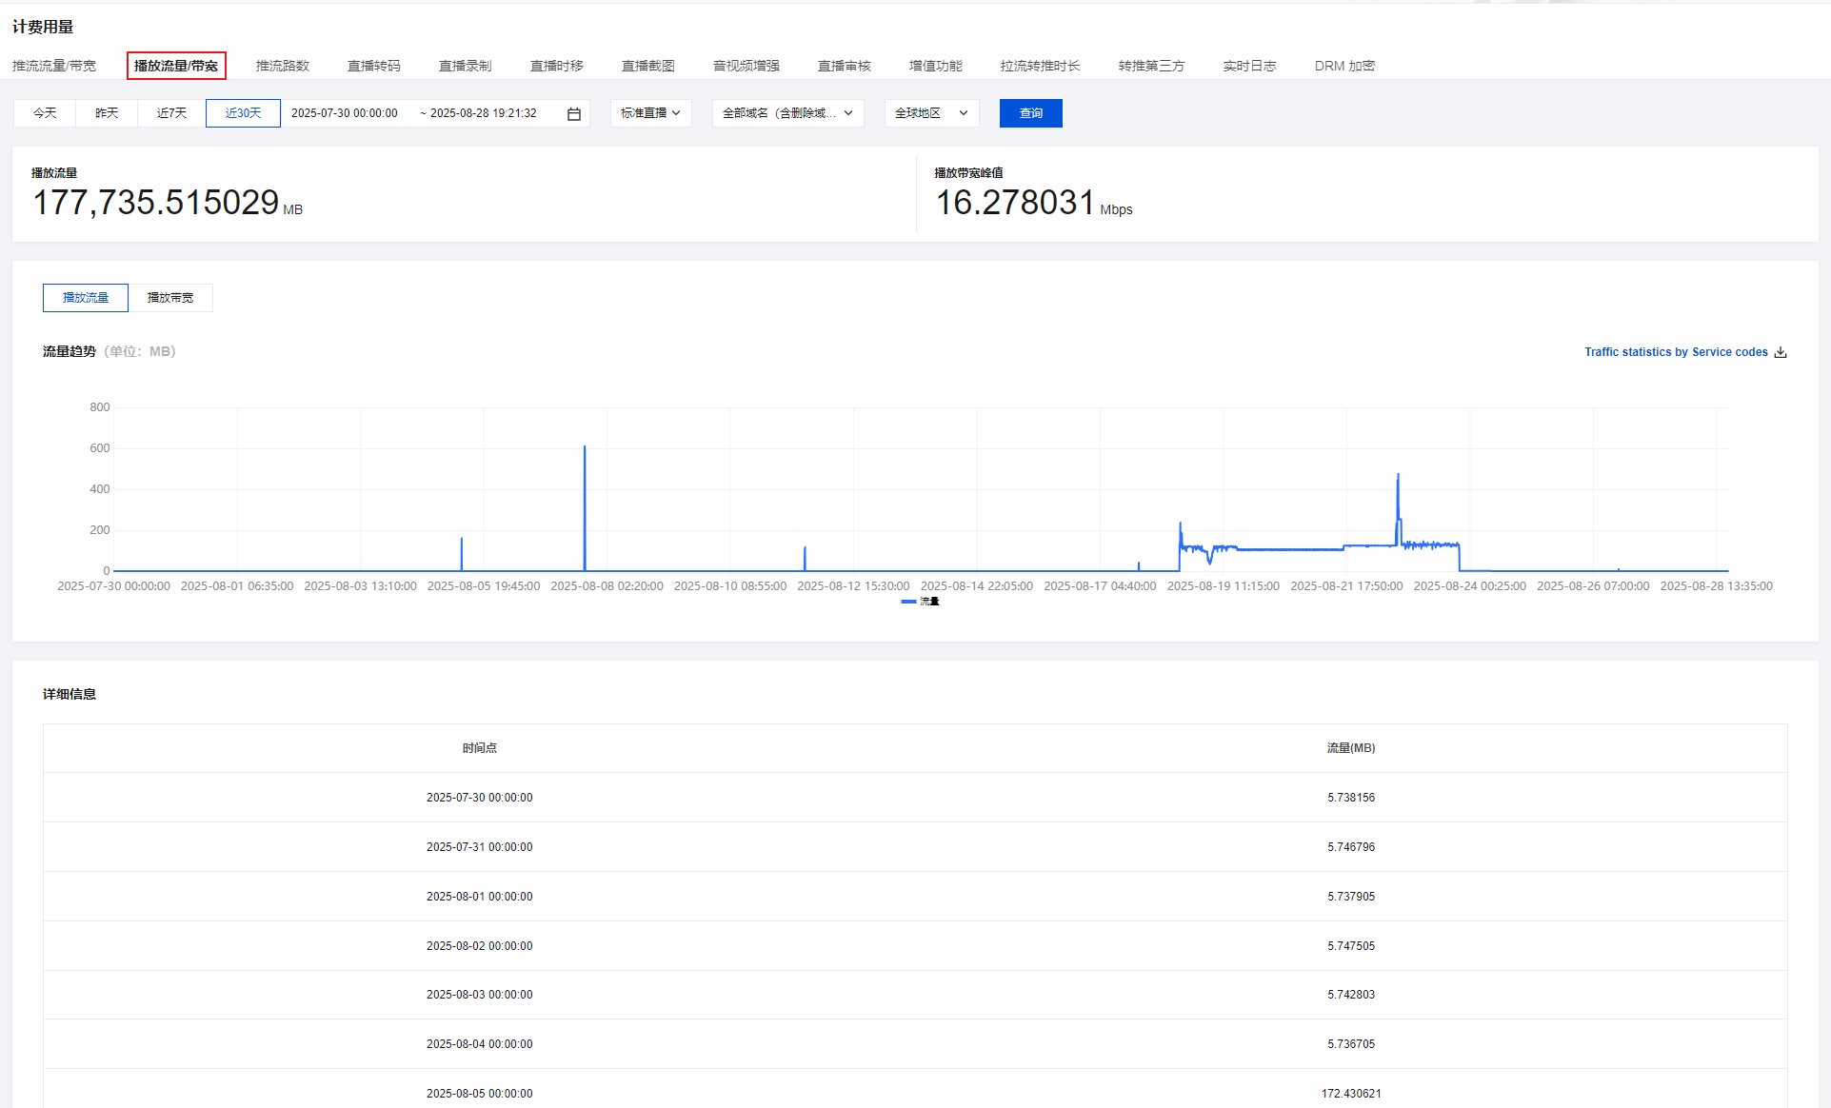The width and height of the screenshot is (1831, 1108).
Task: Switch to the 直播时移 tab
Action: 557,66
